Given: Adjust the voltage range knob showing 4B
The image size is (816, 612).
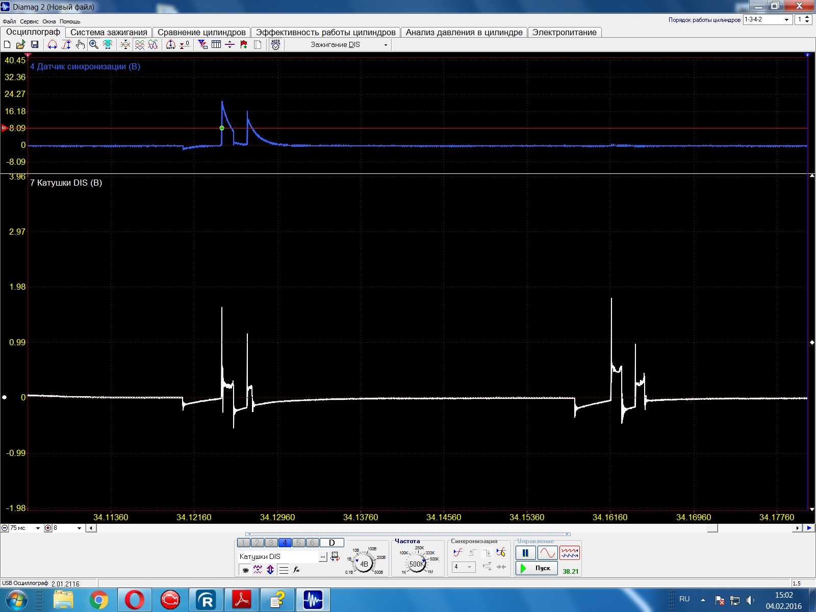Looking at the screenshot, I should [364, 564].
